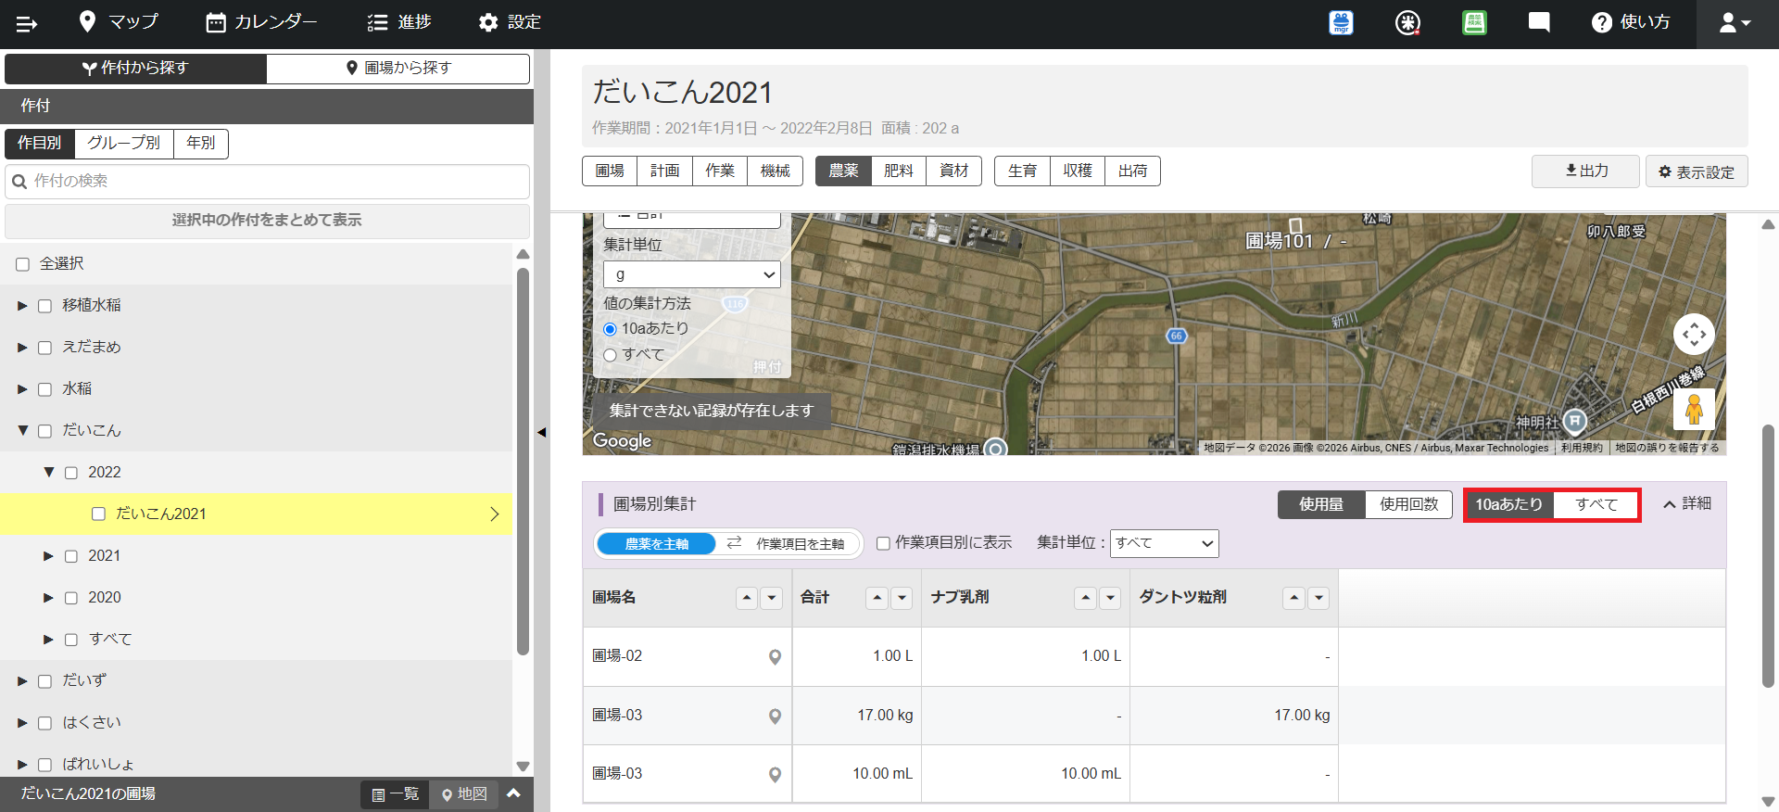Collapse the 2022 tree node
Viewport: 1779px width, 812px height.
click(49, 472)
